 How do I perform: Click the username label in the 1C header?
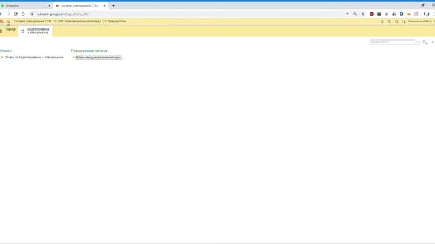click(419, 21)
